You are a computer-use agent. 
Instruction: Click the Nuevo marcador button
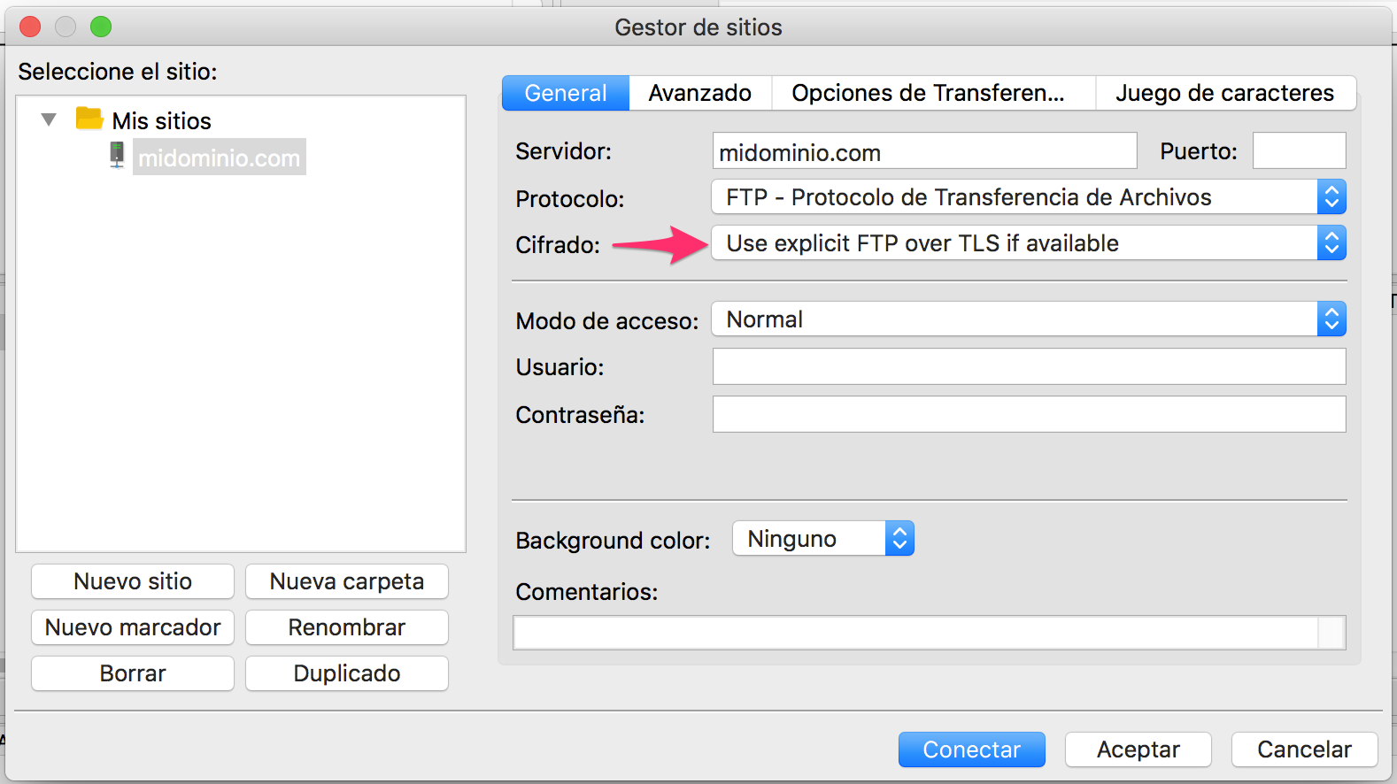pos(133,627)
